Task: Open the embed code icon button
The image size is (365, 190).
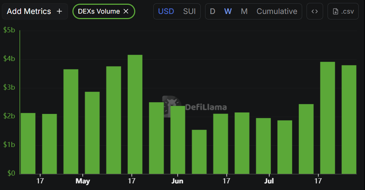Action: [315, 11]
